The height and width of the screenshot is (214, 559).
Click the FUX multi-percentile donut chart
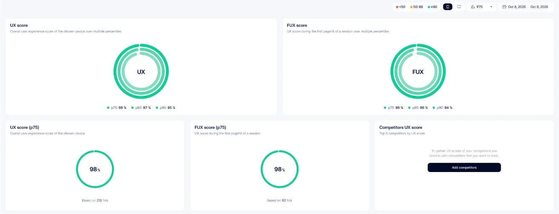click(418, 72)
